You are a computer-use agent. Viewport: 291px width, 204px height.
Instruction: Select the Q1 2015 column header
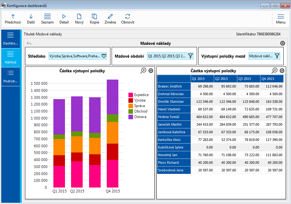(202, 79)
